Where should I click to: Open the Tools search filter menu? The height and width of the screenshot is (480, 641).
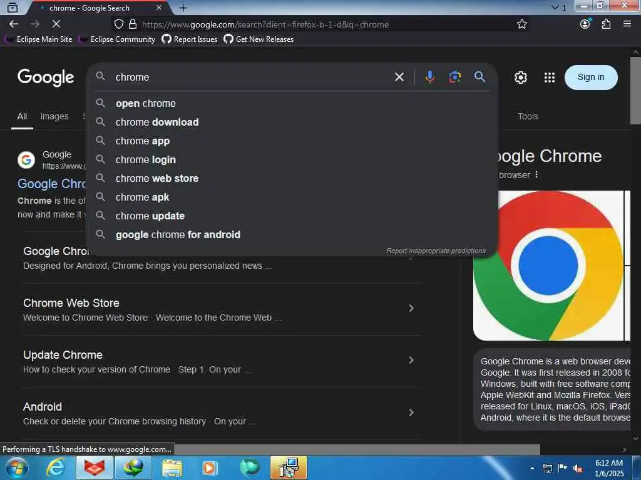528,116
